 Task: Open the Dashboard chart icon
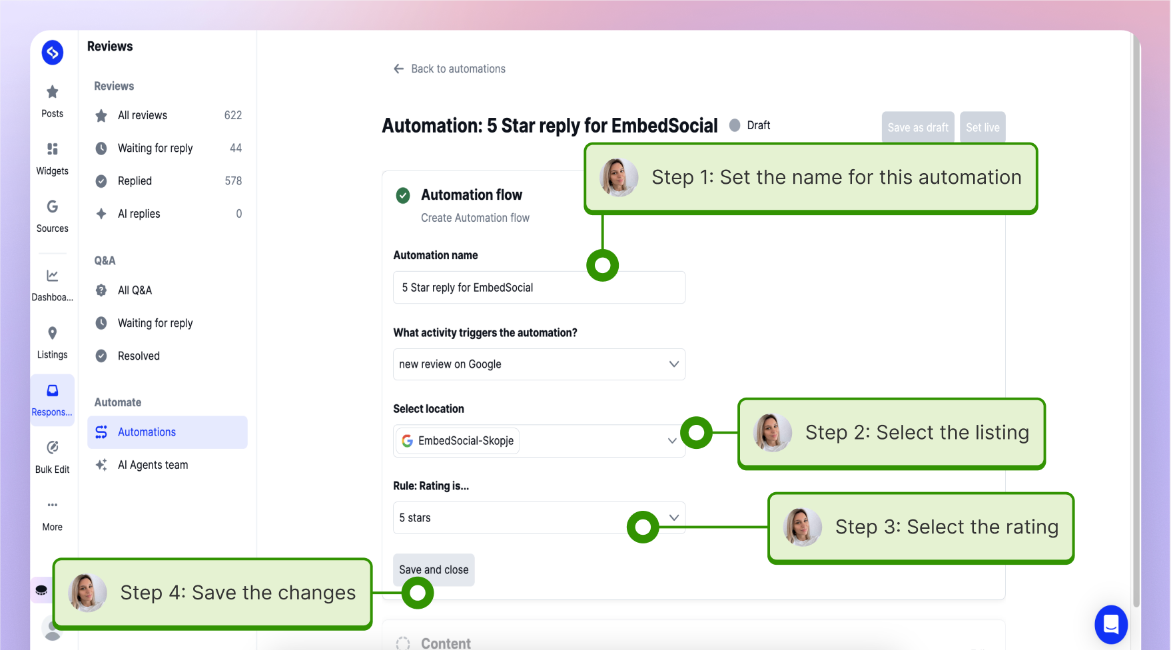(x=52, y=276)
